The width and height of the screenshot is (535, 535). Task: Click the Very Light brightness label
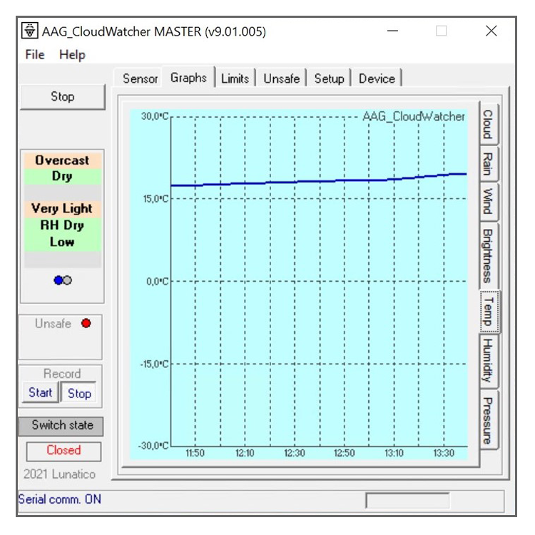62,208
